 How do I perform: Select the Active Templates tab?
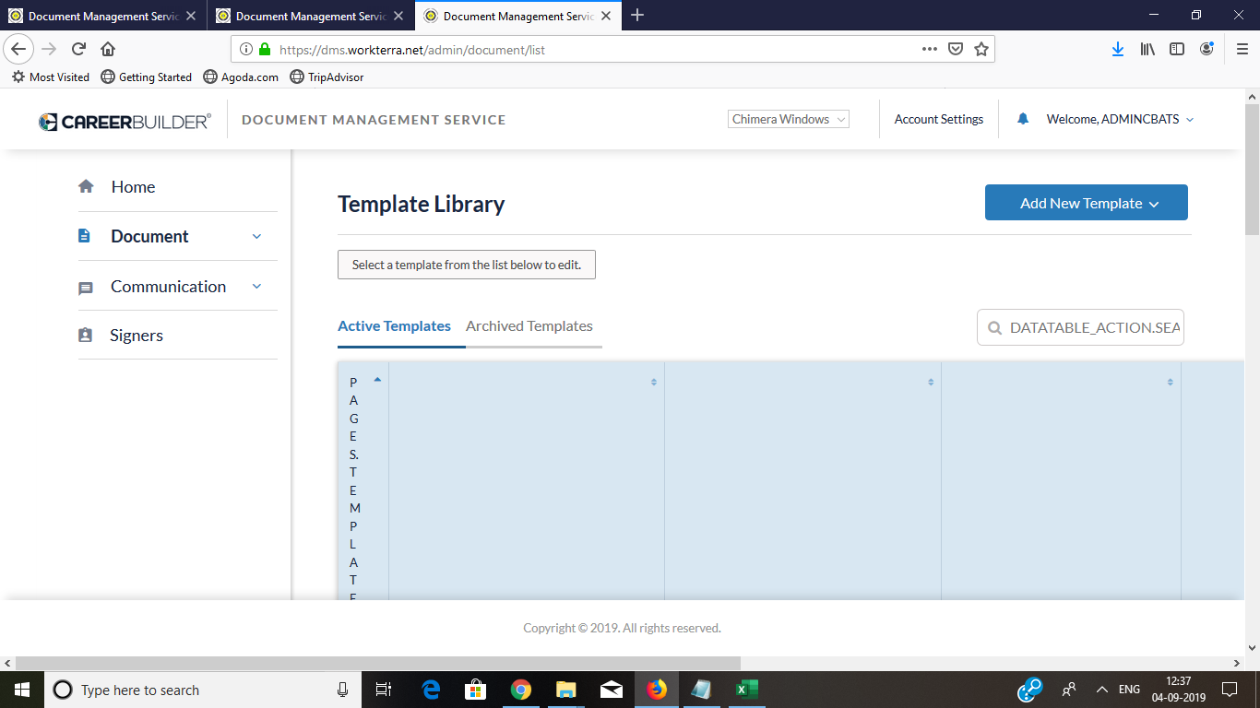[394, 326]
